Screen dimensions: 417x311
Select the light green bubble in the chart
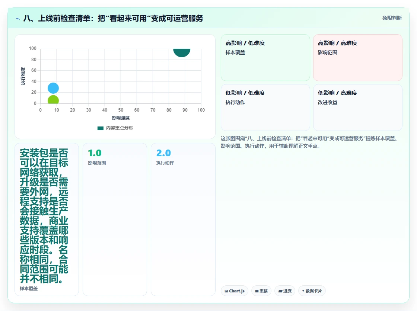[x=53, y=100]
